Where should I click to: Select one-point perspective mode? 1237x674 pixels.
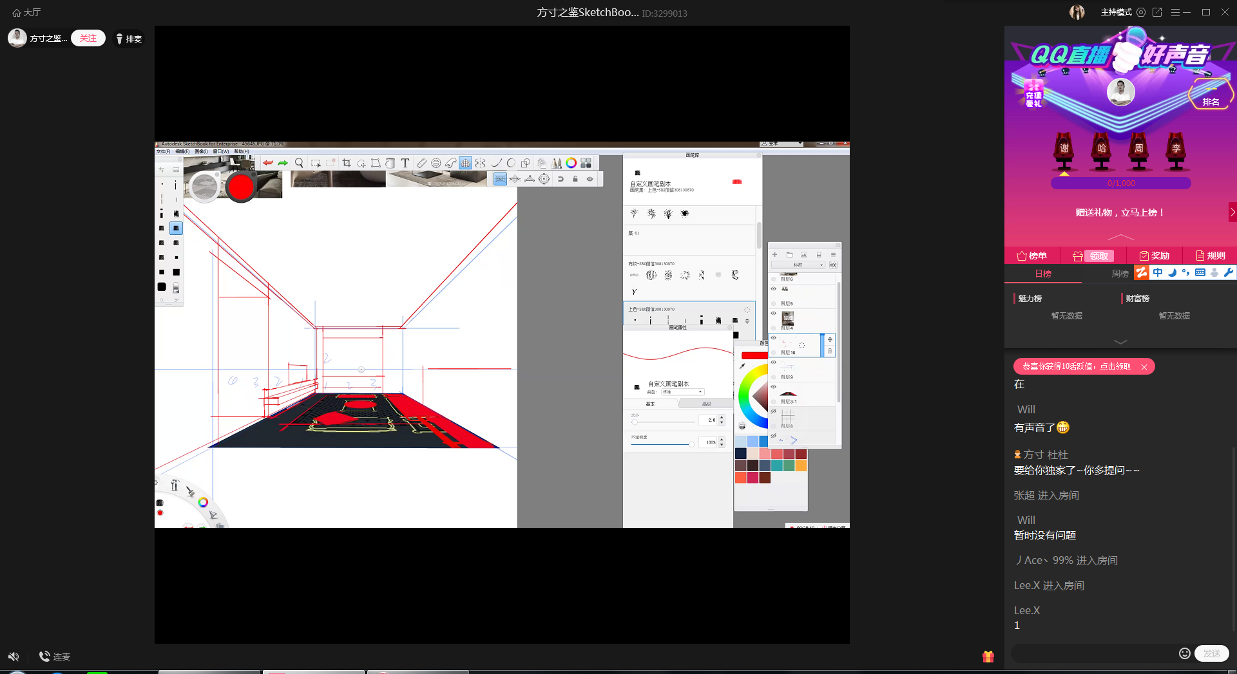click(500, 179)
